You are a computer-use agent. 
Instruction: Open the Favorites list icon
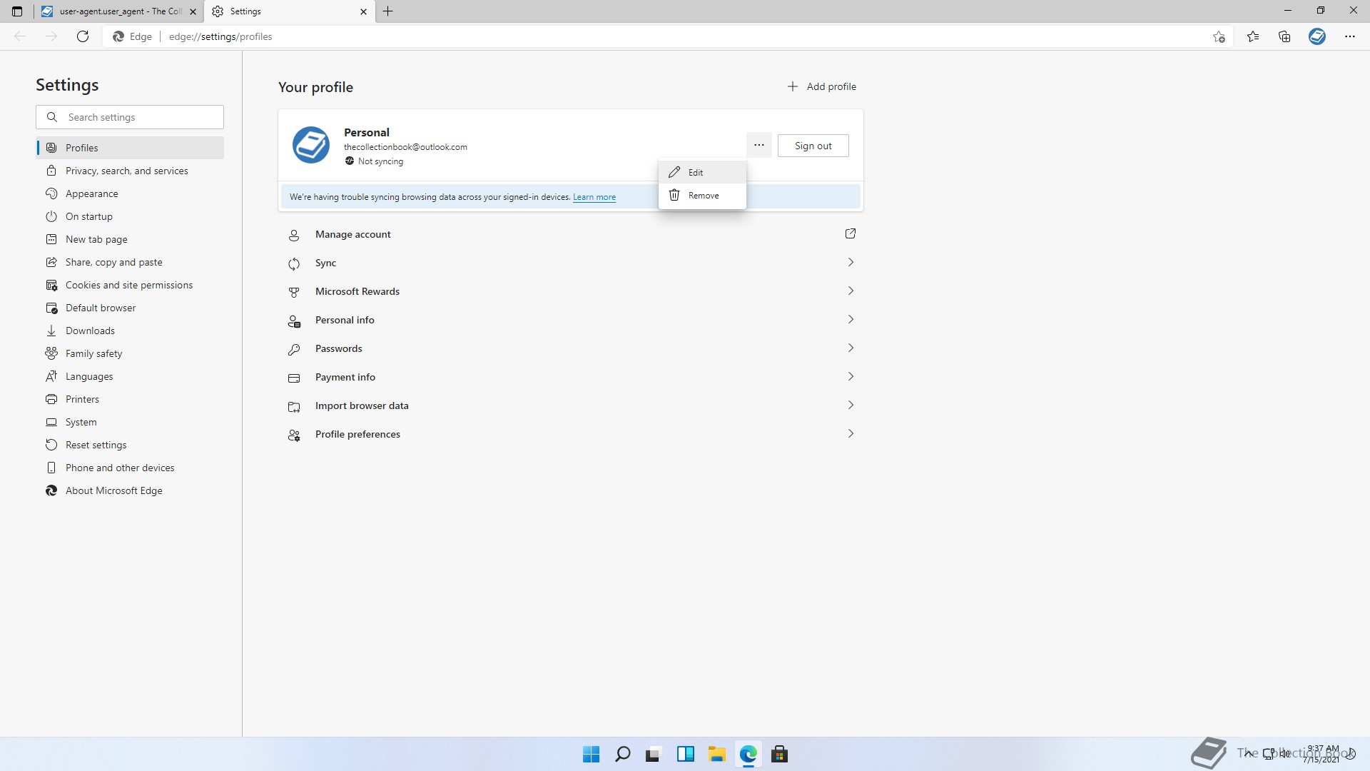1253,36
